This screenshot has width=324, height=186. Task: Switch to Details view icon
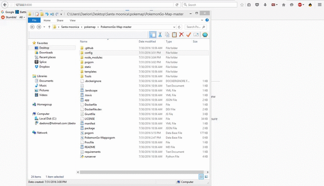tap(201, 177)
